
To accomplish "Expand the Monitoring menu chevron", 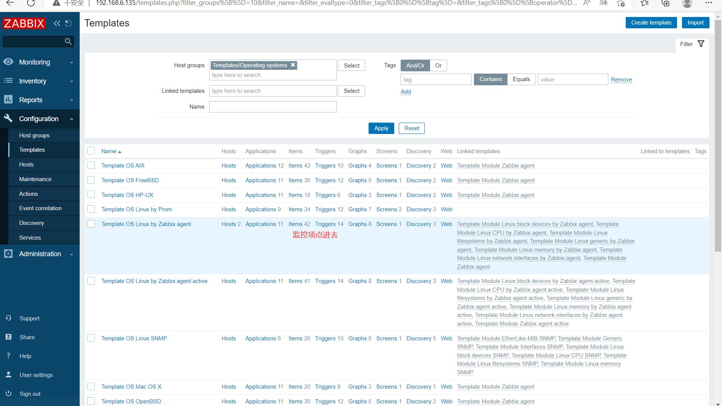I will click(71, 62).
